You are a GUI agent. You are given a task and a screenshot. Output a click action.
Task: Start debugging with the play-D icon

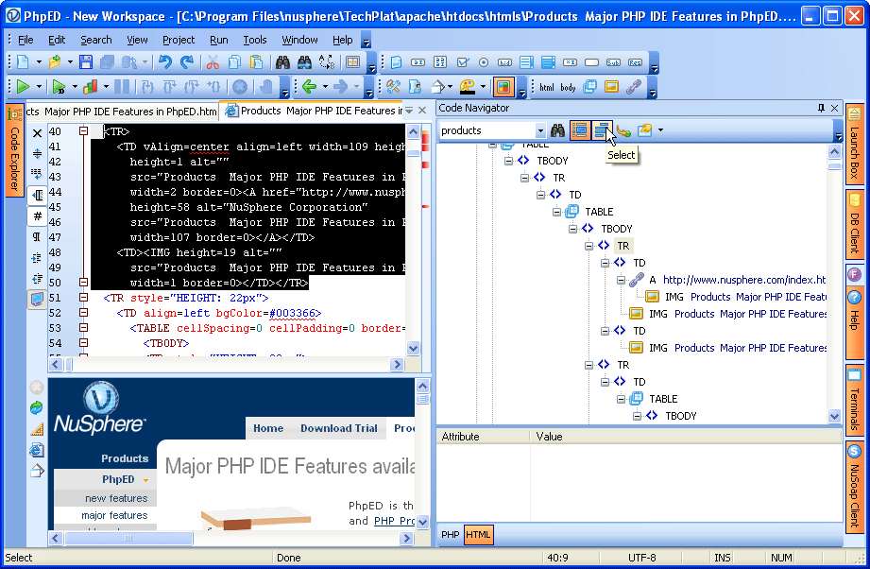(59, 87)
